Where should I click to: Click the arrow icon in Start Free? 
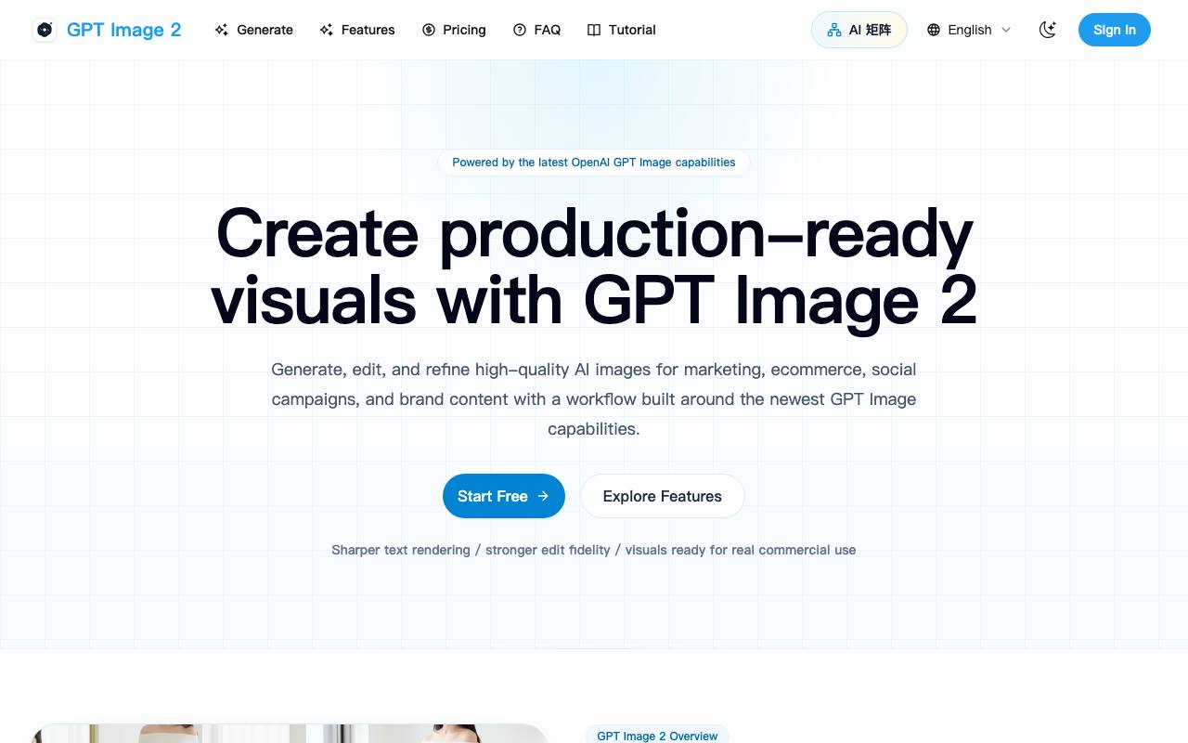pos(543,496)
